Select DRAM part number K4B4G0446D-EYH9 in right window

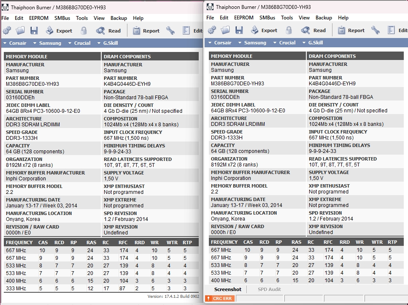pyautogui.click(x=332, y=83)
